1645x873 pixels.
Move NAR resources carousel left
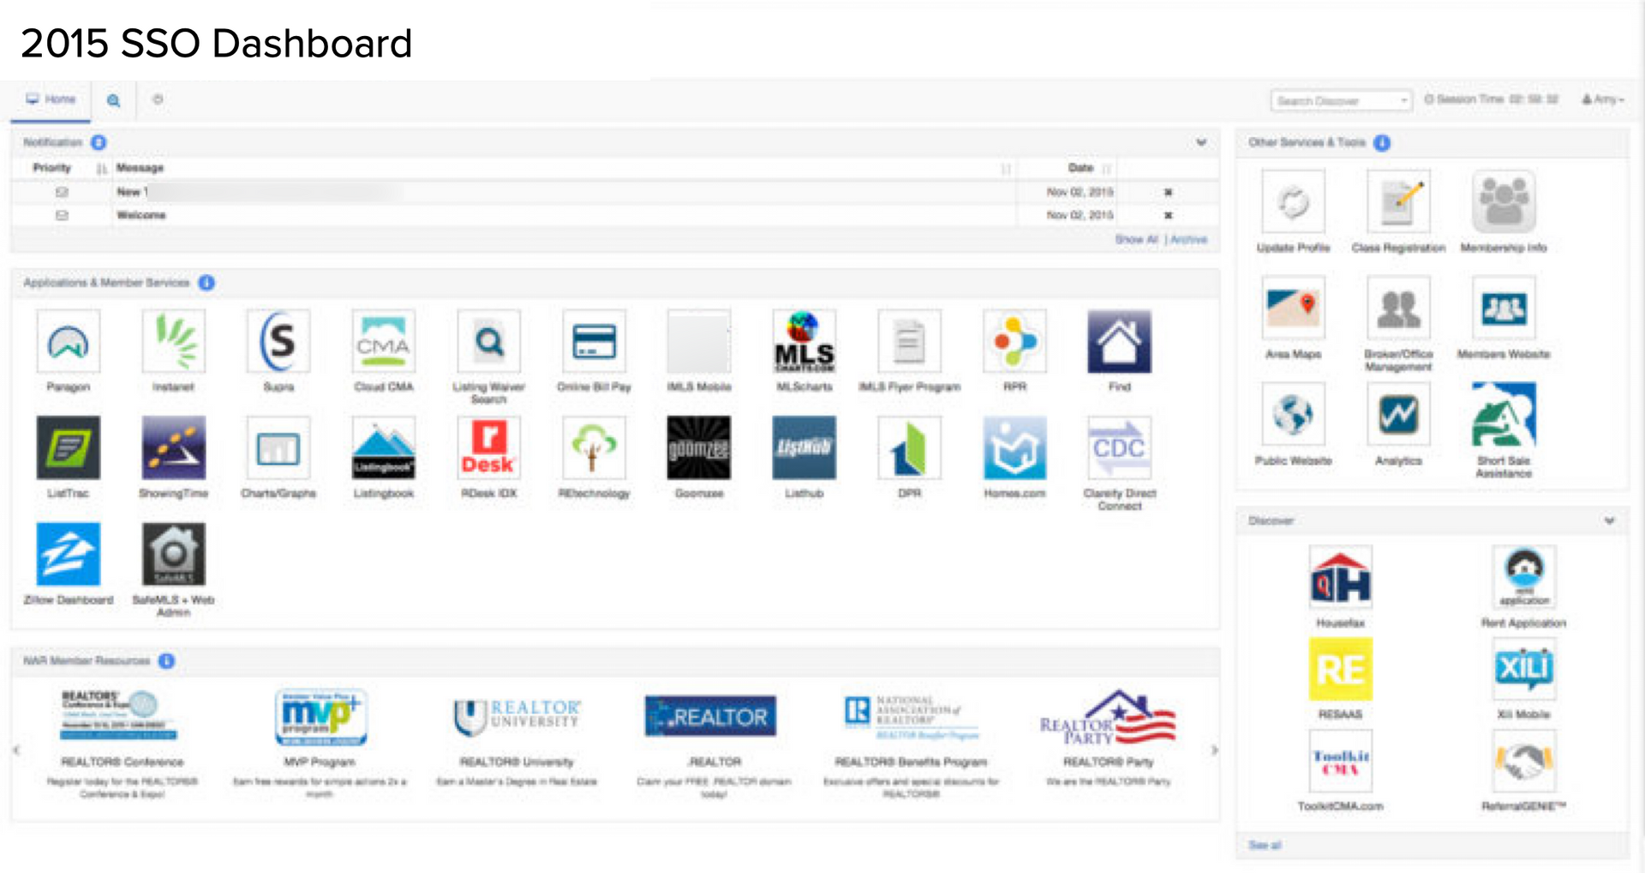[16, 750]
